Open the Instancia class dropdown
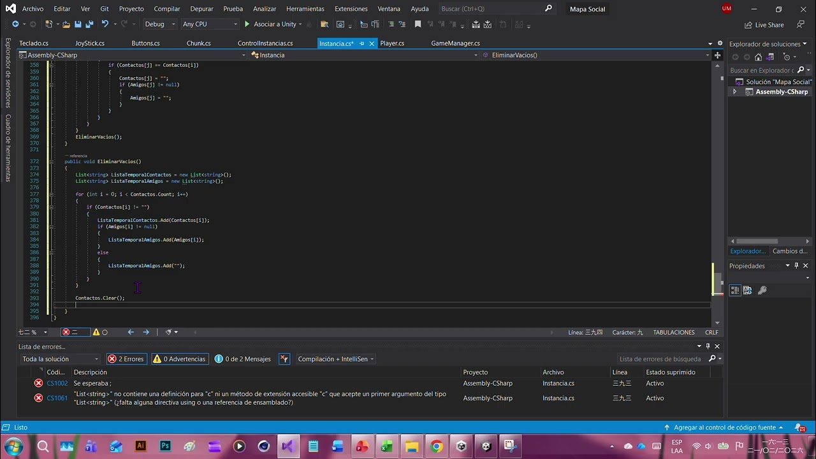Screen dimensions: 816x459 click(363, 55)
